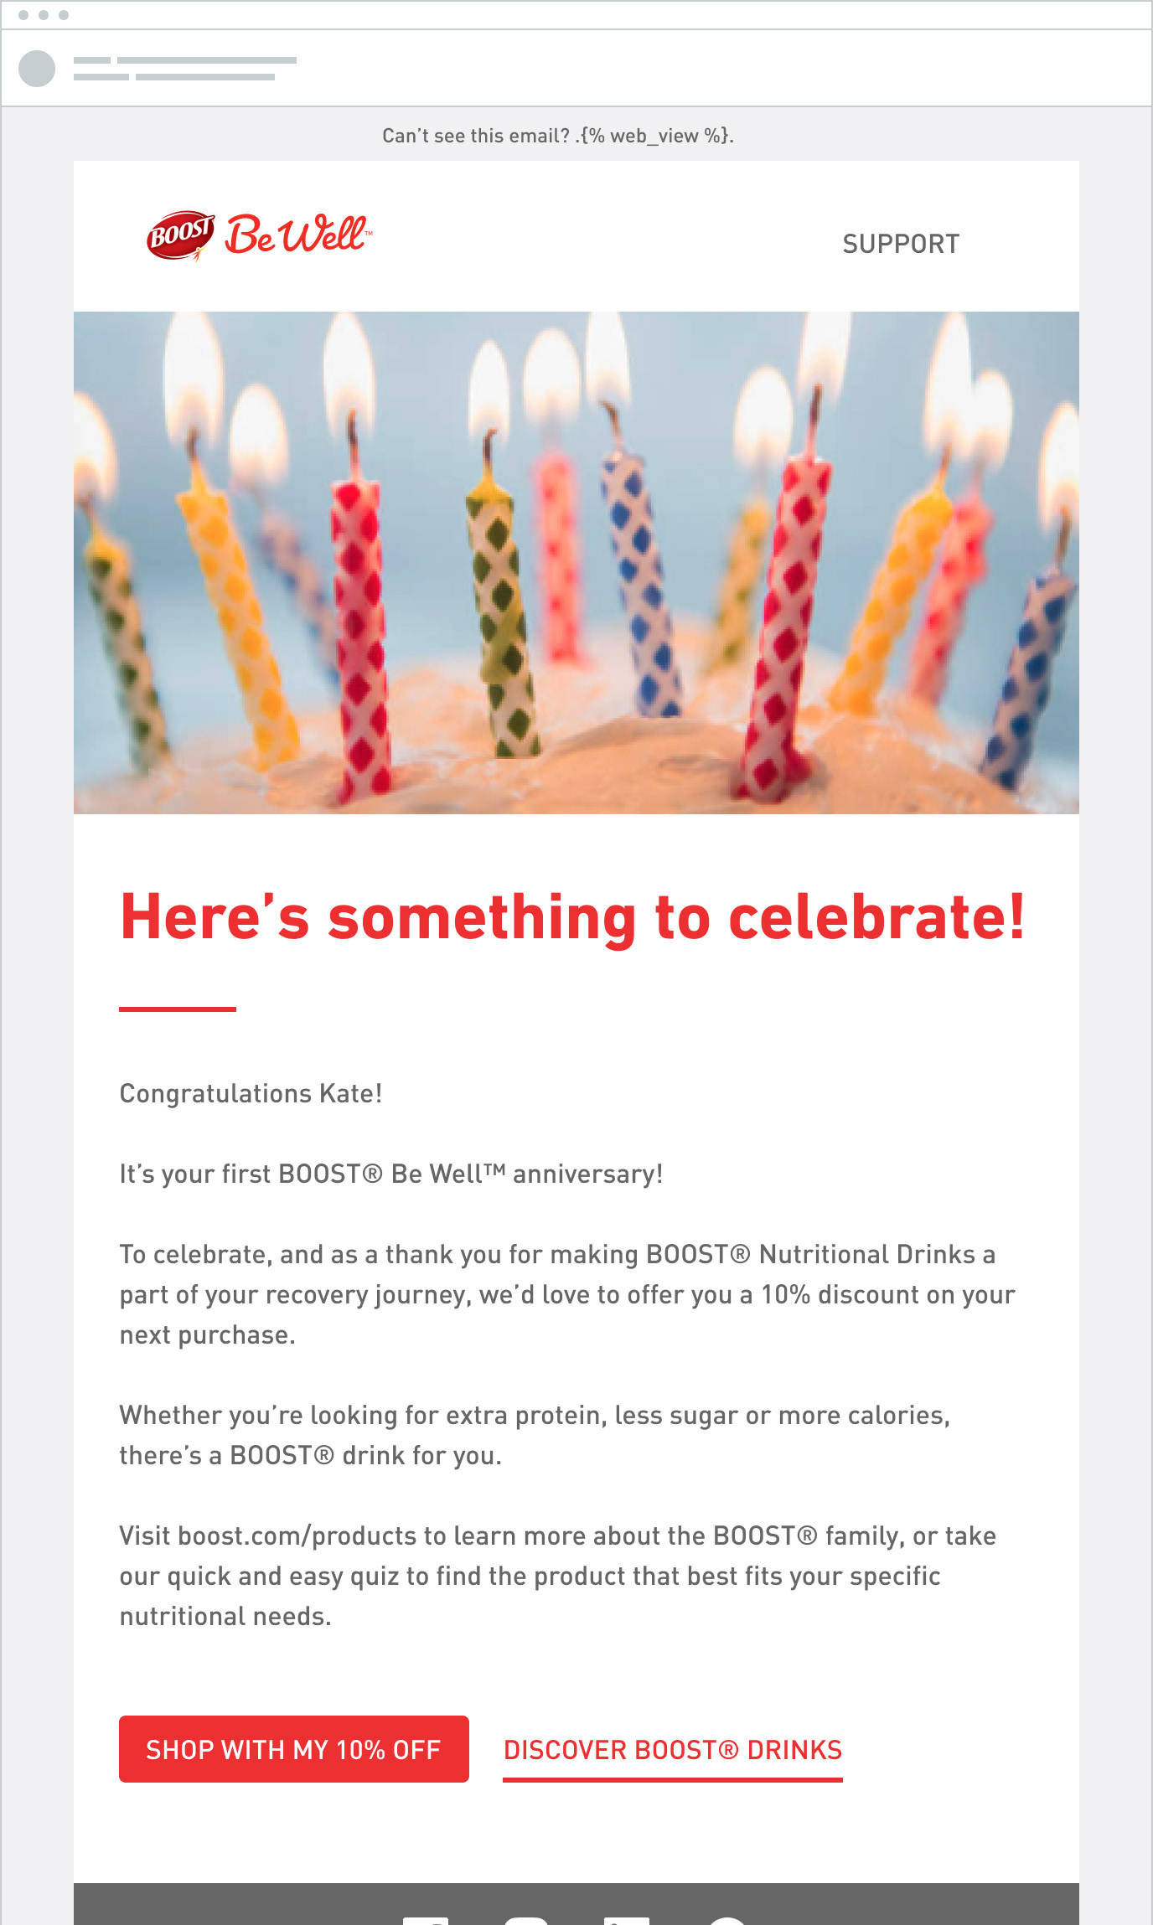Screen dimensions: 1153x1925
Task: Select the circular social icon in the footer
Action: (726, 1919)
